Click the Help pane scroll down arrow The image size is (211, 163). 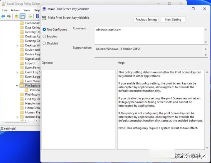pos(207,148)
